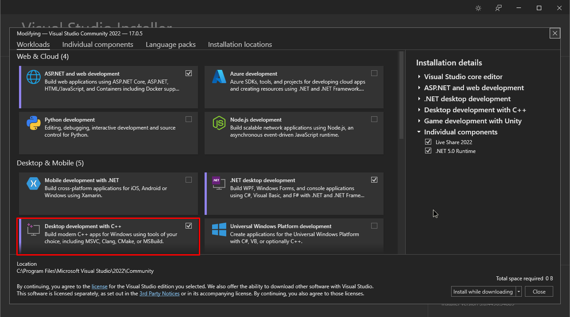Image resolution: width=570 pixels, height=317 pixels.
Task: Click the Desktop development with C++ monitor icon
Action: pos(33,229)
